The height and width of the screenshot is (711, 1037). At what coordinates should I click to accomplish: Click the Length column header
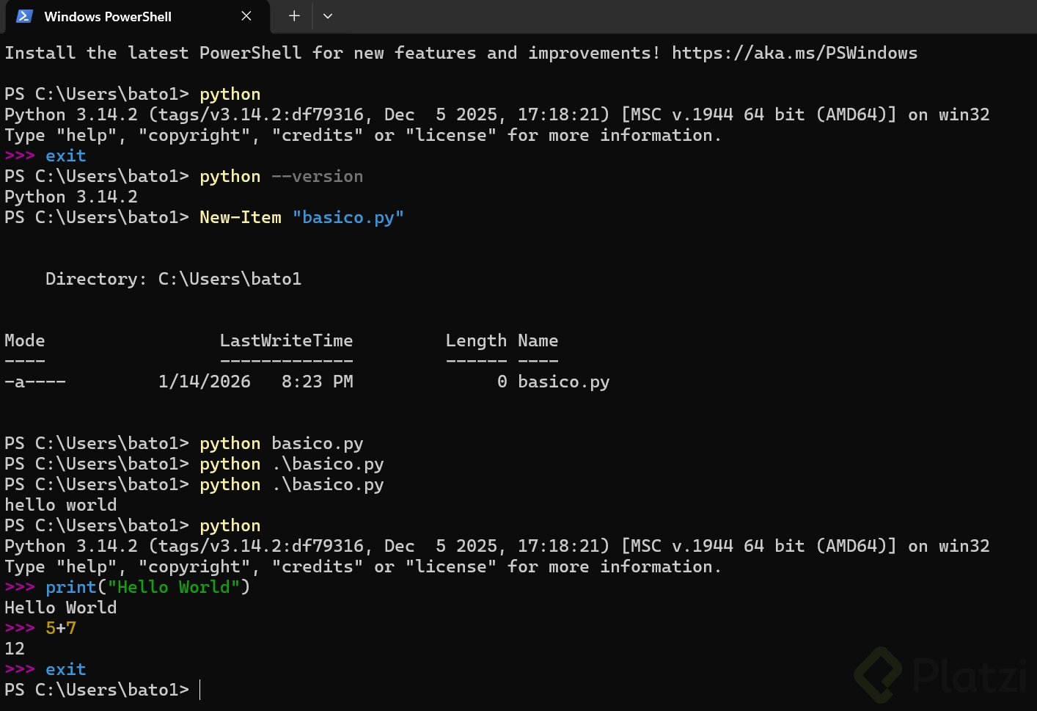point(476,341)
